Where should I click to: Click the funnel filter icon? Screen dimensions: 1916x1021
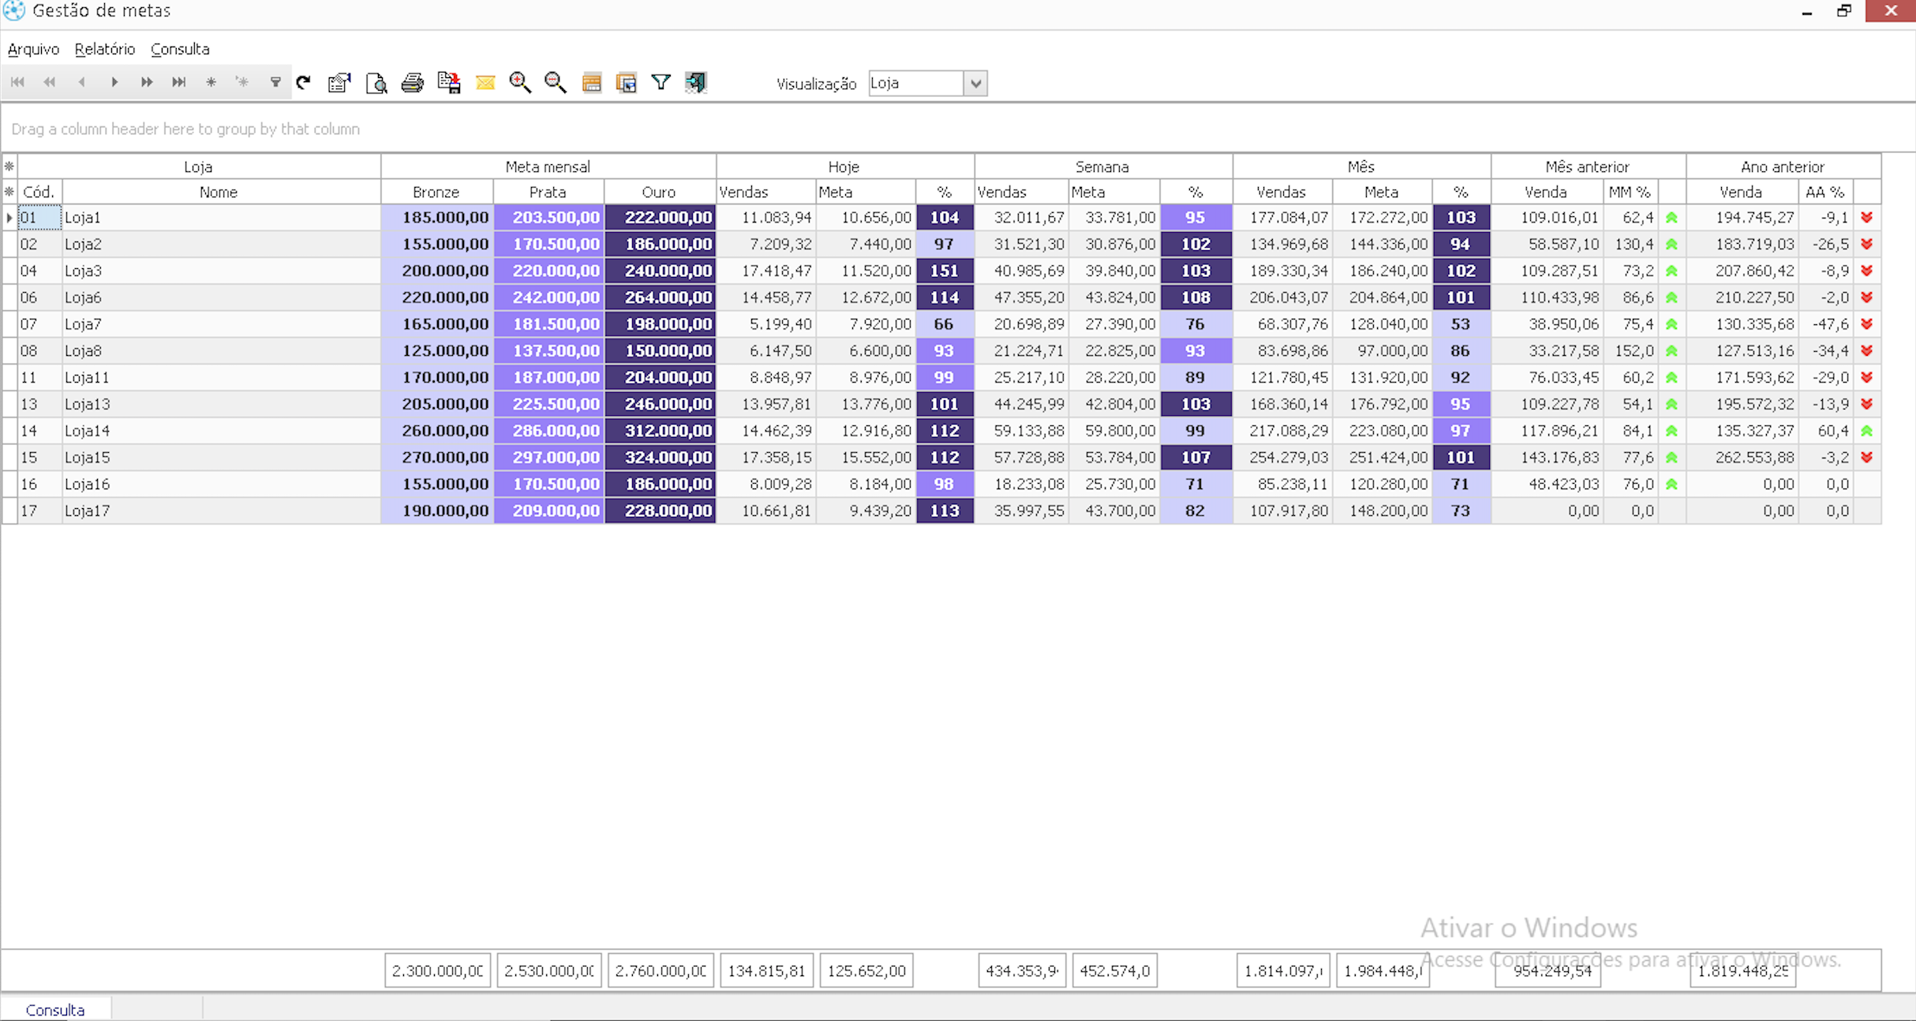pyautogui.click(x=660, y=82)
